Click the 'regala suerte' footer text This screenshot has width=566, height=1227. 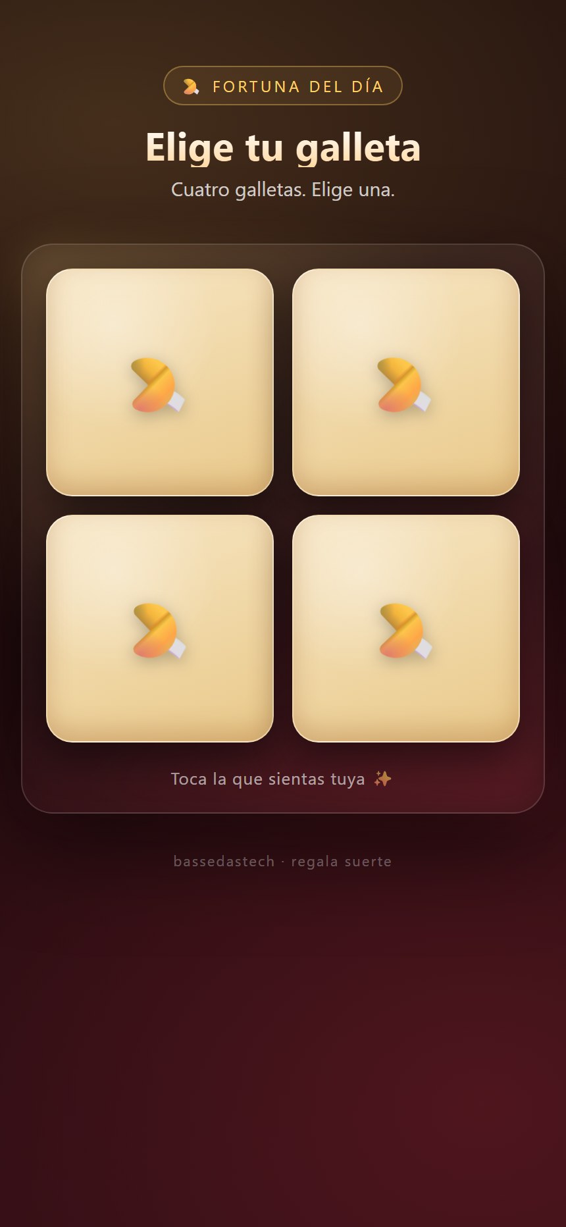(342, 862)
